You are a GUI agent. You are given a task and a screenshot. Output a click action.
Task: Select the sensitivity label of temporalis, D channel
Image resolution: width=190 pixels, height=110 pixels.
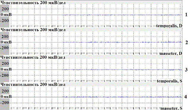tap(33, 3)
